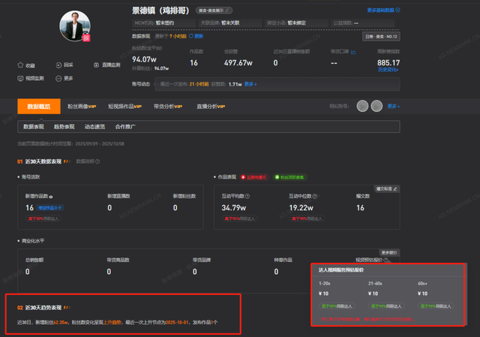Image resolution: width=480 pixels, height=337 pixels.
Task: Click the info icon beside 新增作品数
Action: pyautogui.click(x=51, y=197)
